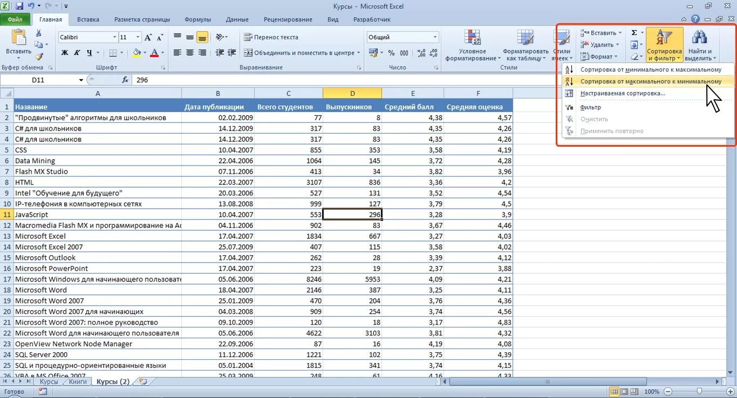
Task: Click the zoom in plus button
Action: [x=731, y=392]
